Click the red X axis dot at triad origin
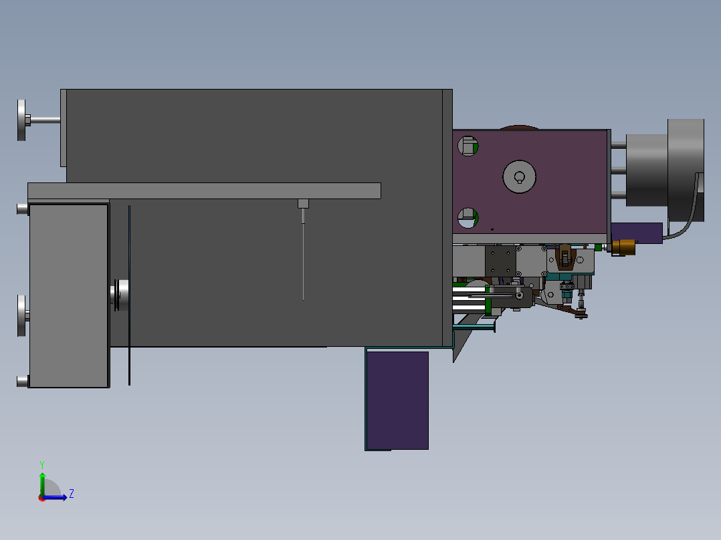This screenshot has height=540, width=721. [41, 499]
